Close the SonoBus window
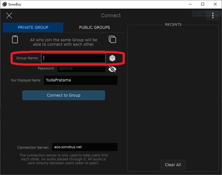Image resolution: width=222 pixels, height=175 pixels. [x=215, y=4]
